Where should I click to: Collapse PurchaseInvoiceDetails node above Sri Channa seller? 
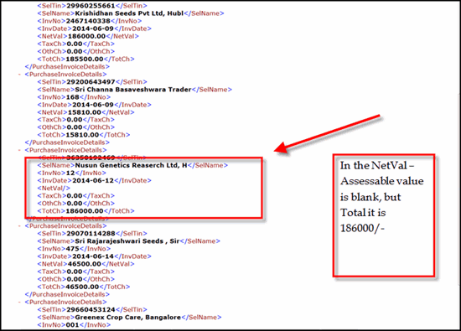coord(20,75)
